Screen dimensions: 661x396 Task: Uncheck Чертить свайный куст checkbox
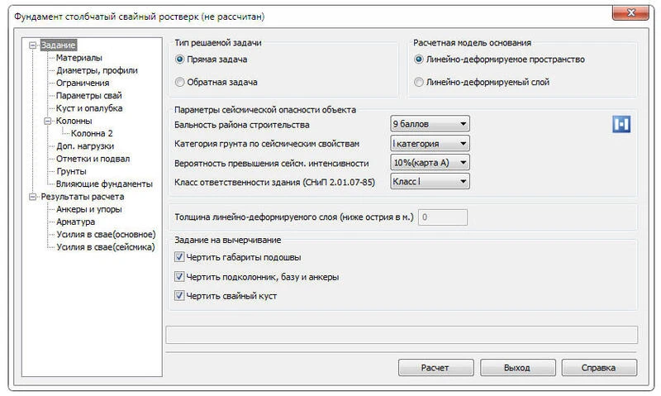[x=179, y=296]
